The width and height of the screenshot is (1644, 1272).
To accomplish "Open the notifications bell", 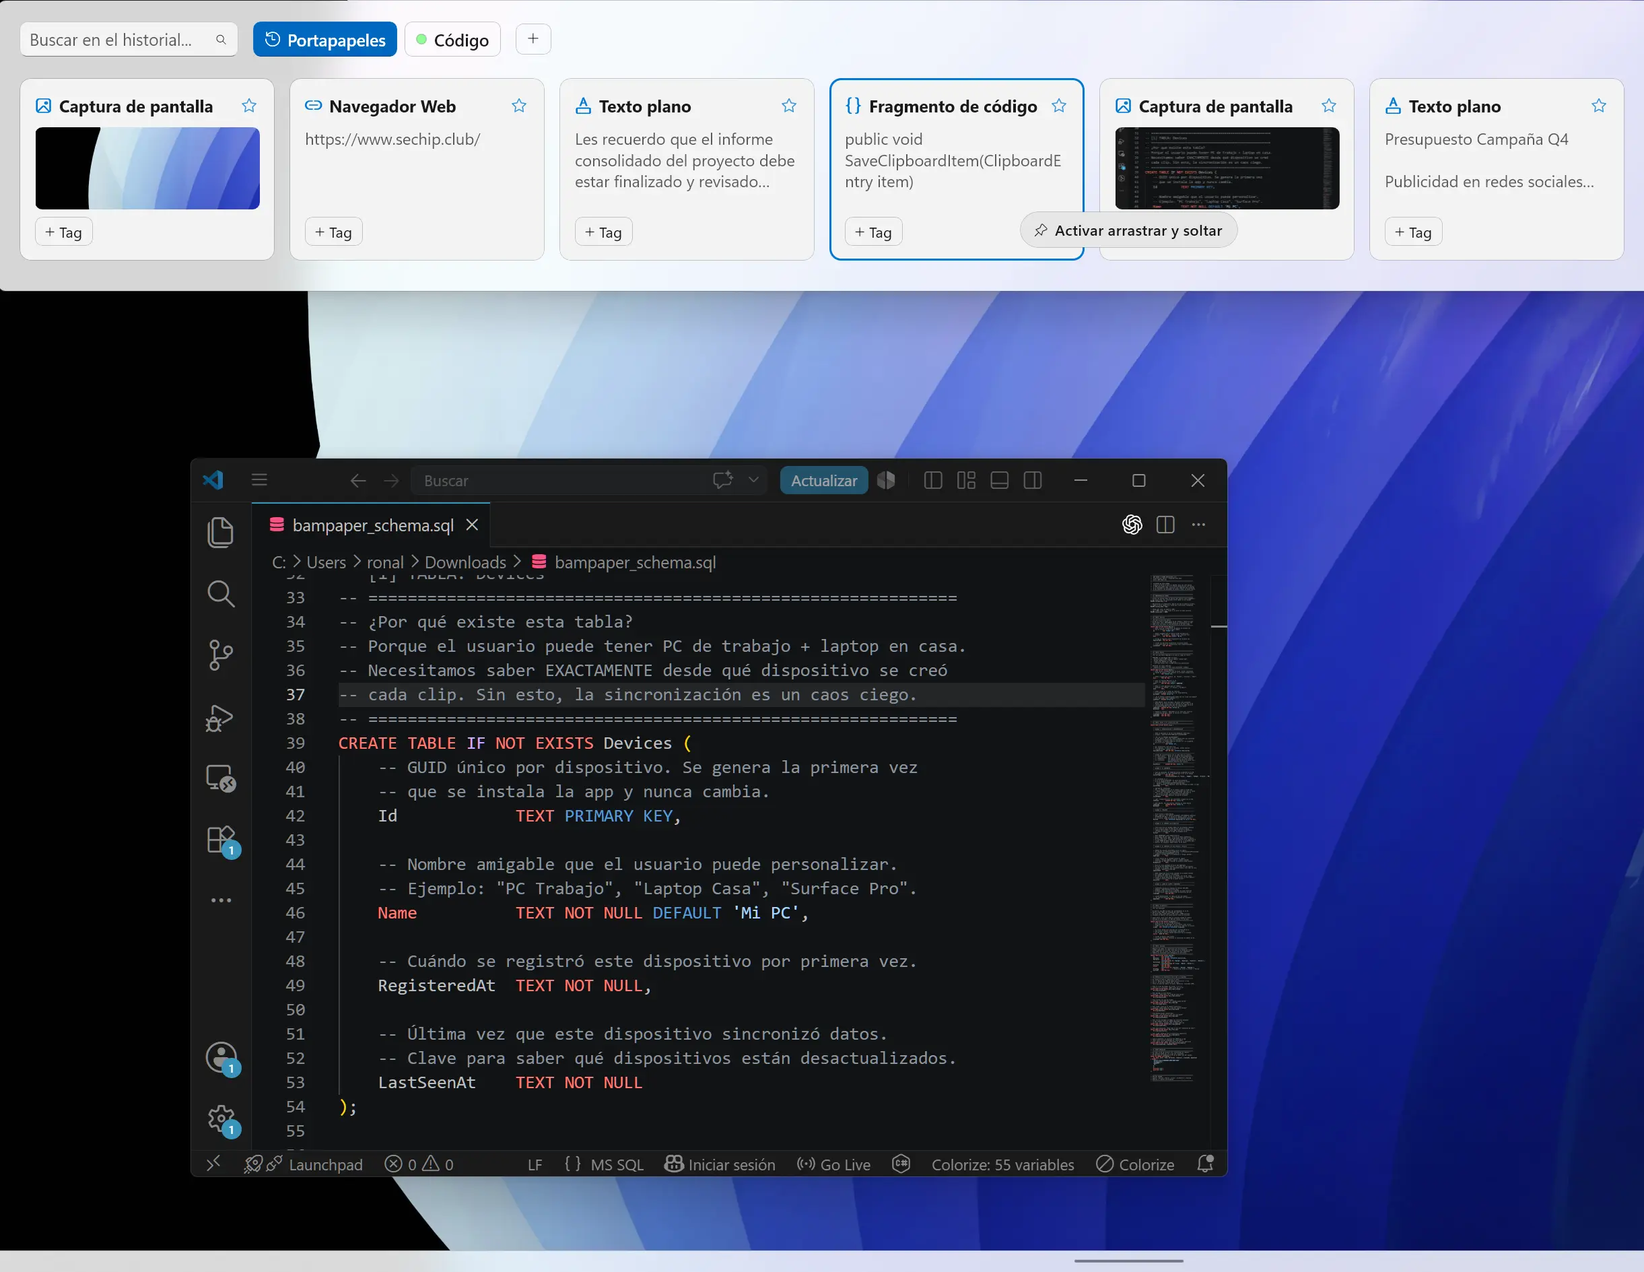I will [1205, 1164].
